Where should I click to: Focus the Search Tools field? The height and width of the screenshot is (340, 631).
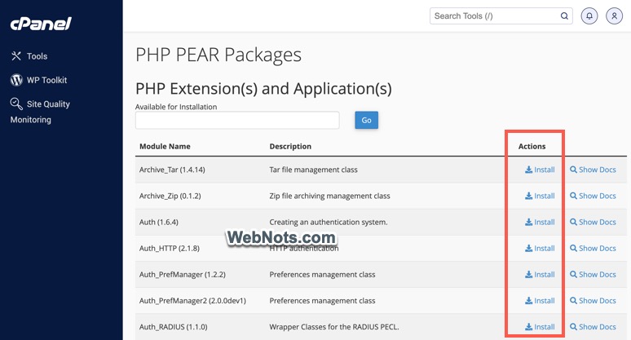point(501,16)
